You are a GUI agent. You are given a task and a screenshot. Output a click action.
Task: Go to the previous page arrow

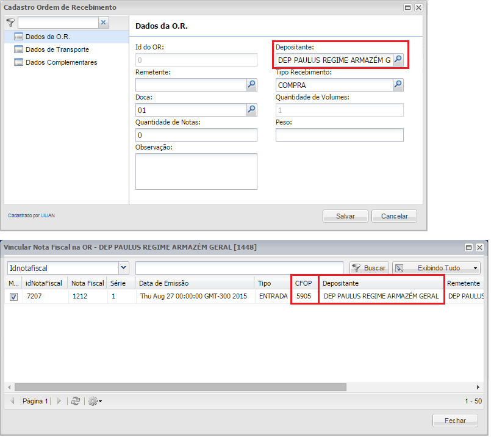[x=13, y=400]
